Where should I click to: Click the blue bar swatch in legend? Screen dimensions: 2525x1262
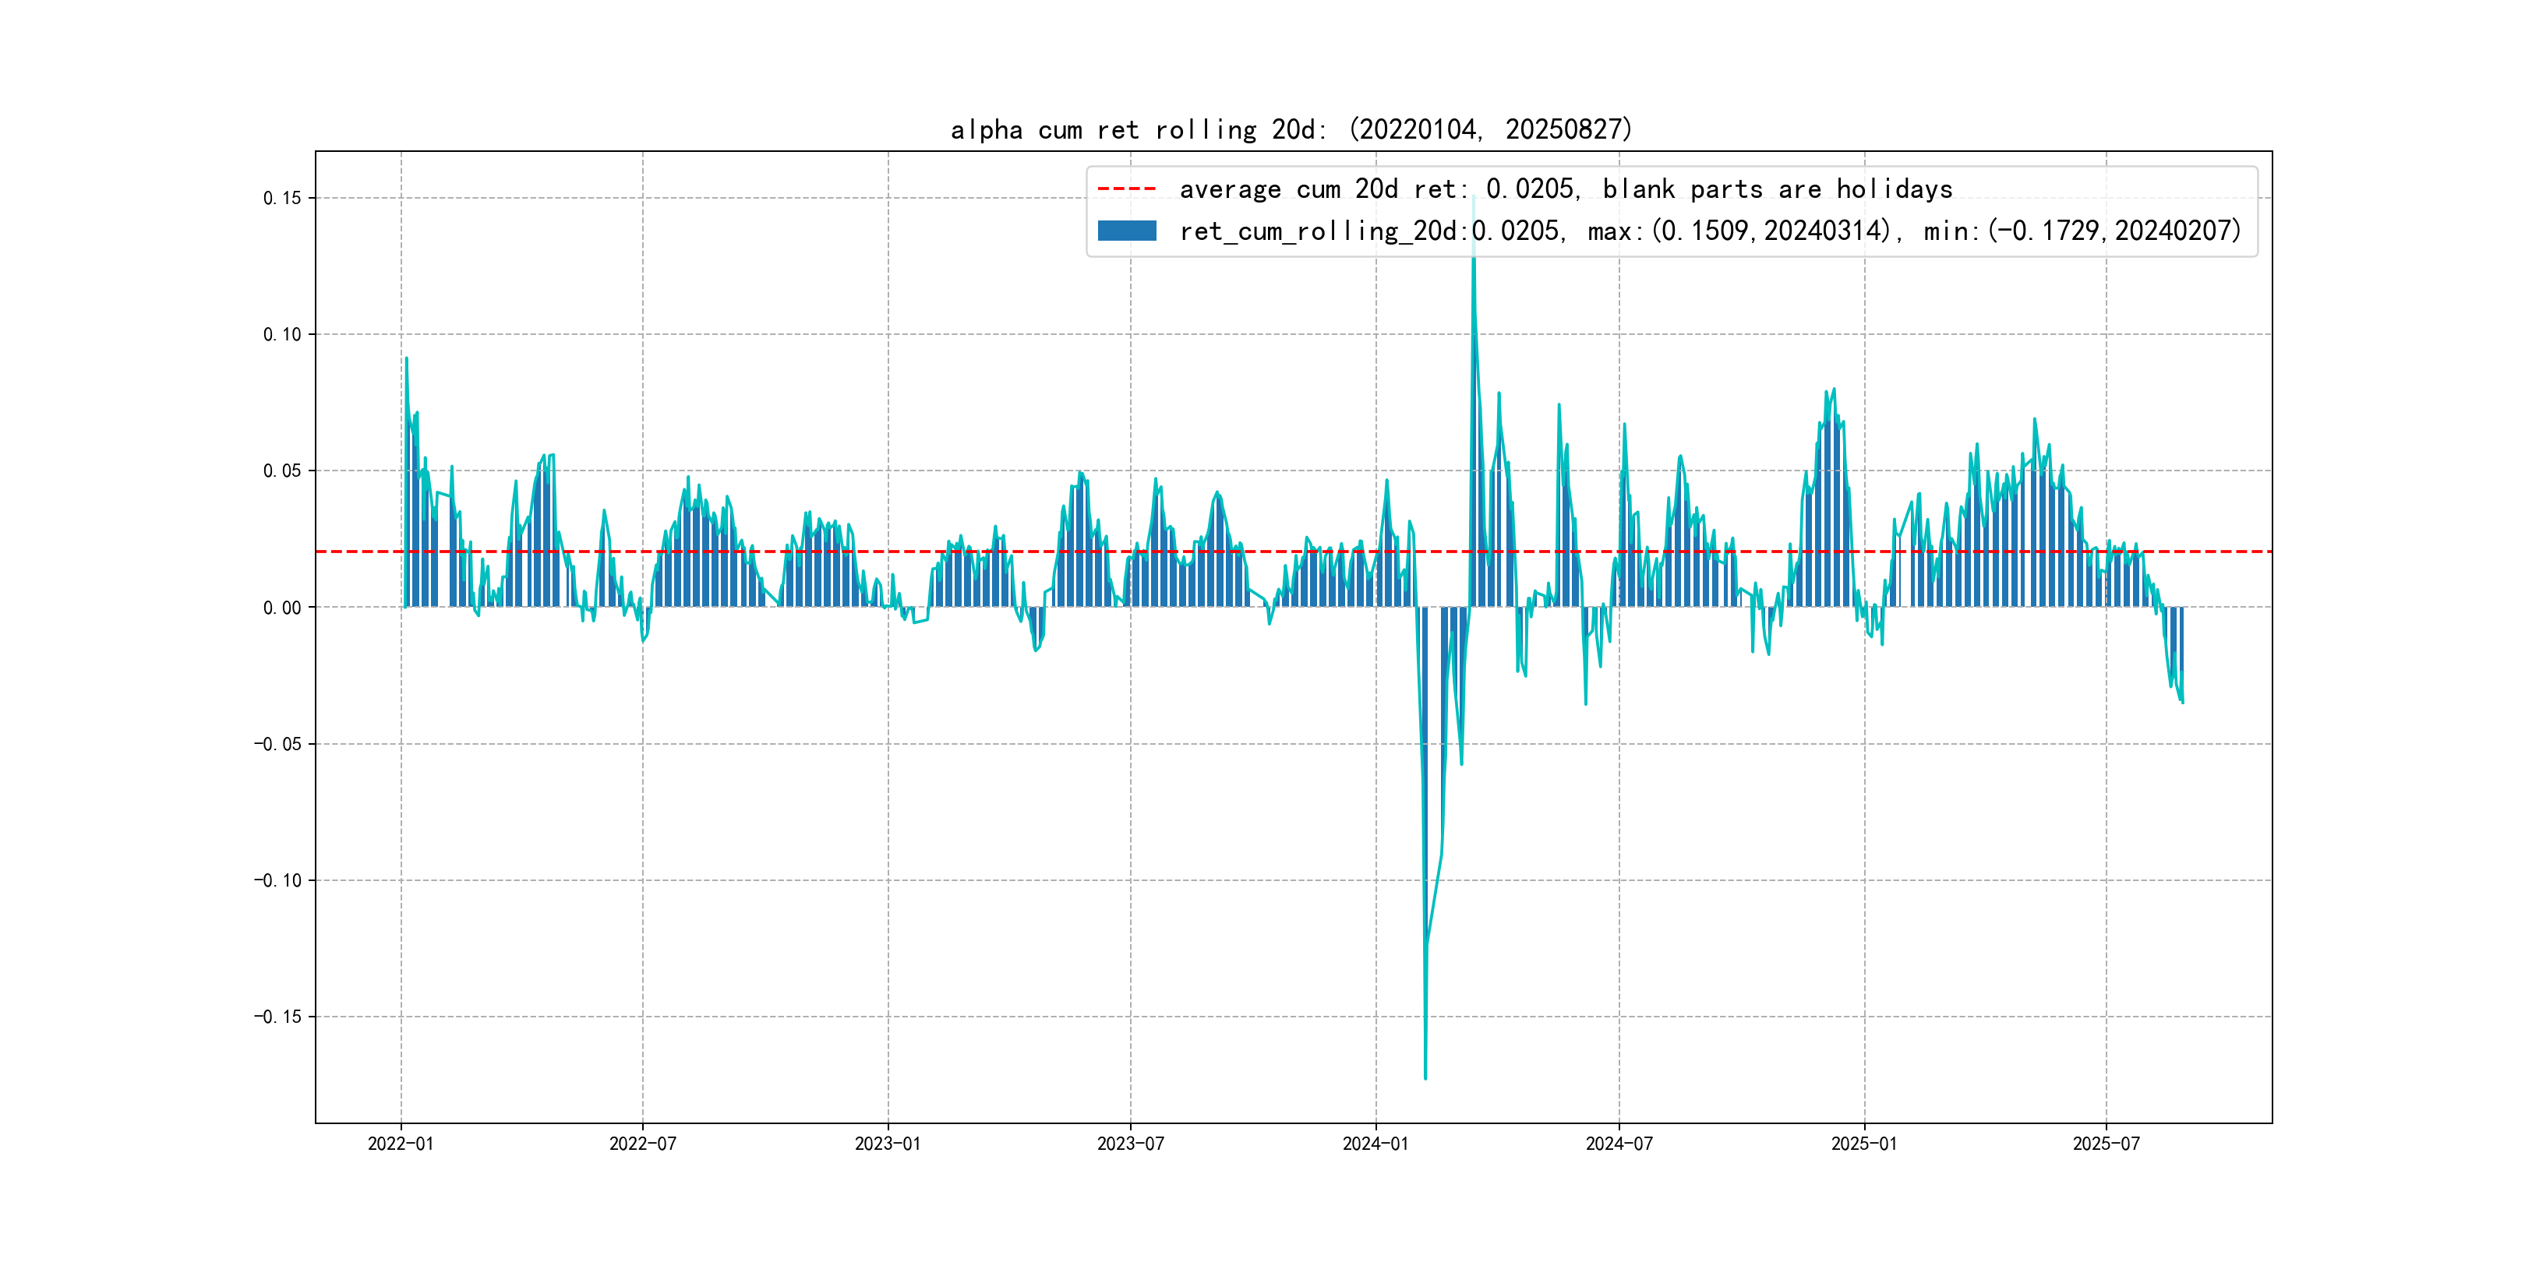click(1126, 231)
